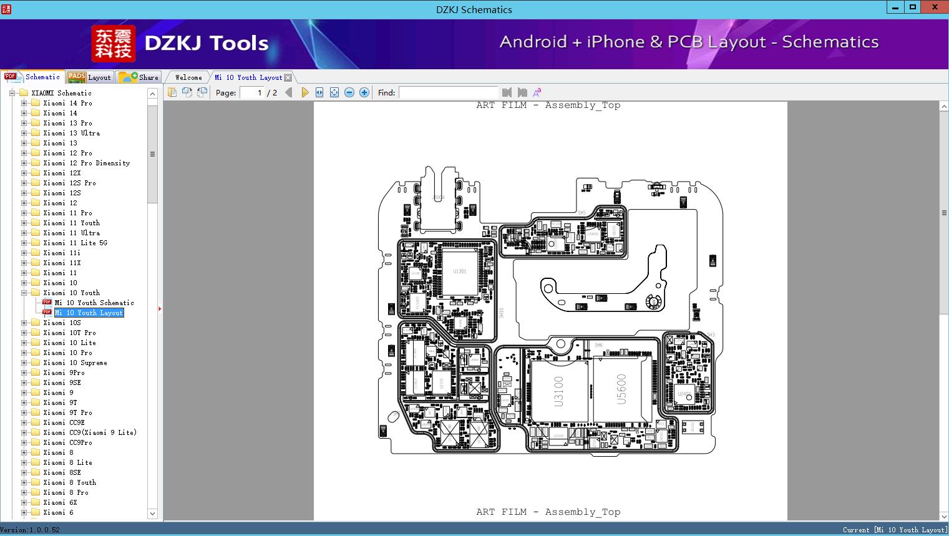The image size is (949, 536).
Task: Toggle match case for Find
Action: pyautogui.click(x=537, y=92)
